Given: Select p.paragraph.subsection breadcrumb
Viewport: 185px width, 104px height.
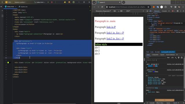Looking at the screenshot, I should [x=168, y=52].
